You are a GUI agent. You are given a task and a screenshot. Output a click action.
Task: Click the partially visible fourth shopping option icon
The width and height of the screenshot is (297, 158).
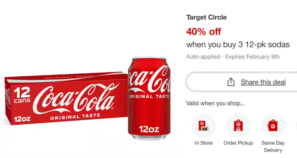click(x=296, y=126)
